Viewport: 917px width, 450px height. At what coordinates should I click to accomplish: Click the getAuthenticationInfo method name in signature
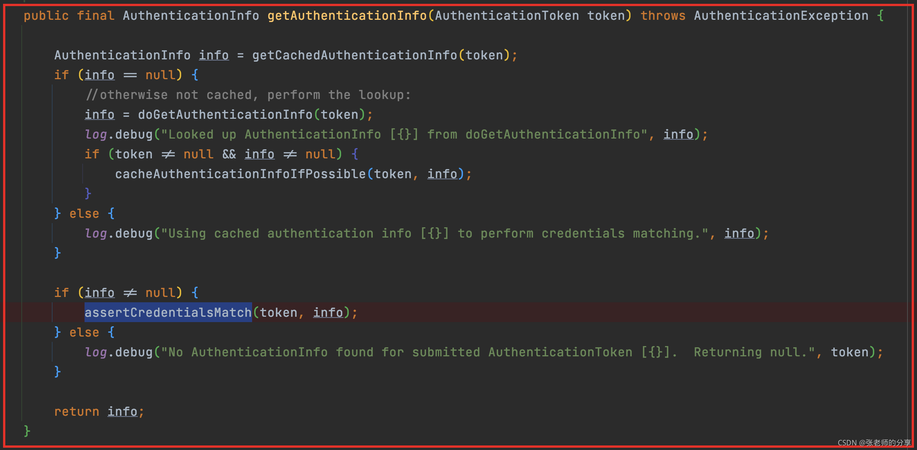(347, 16)
